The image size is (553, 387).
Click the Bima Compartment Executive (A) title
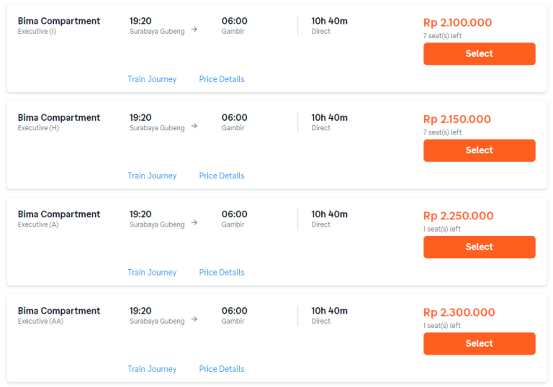coord(59,214)
